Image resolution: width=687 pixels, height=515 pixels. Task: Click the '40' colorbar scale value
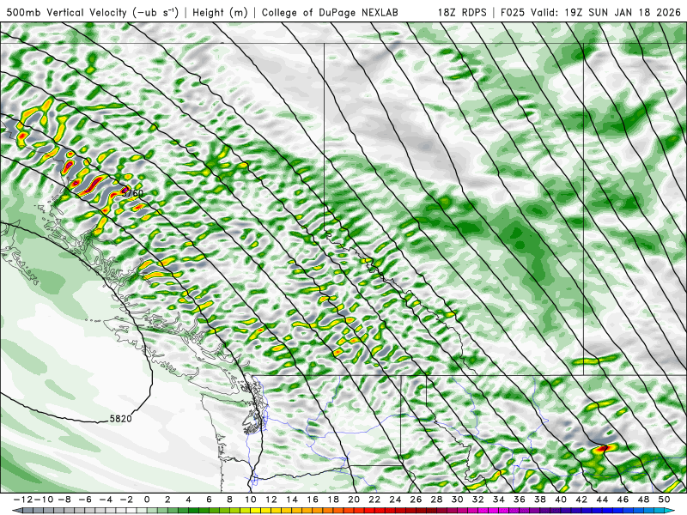click(x=561, y=500)
